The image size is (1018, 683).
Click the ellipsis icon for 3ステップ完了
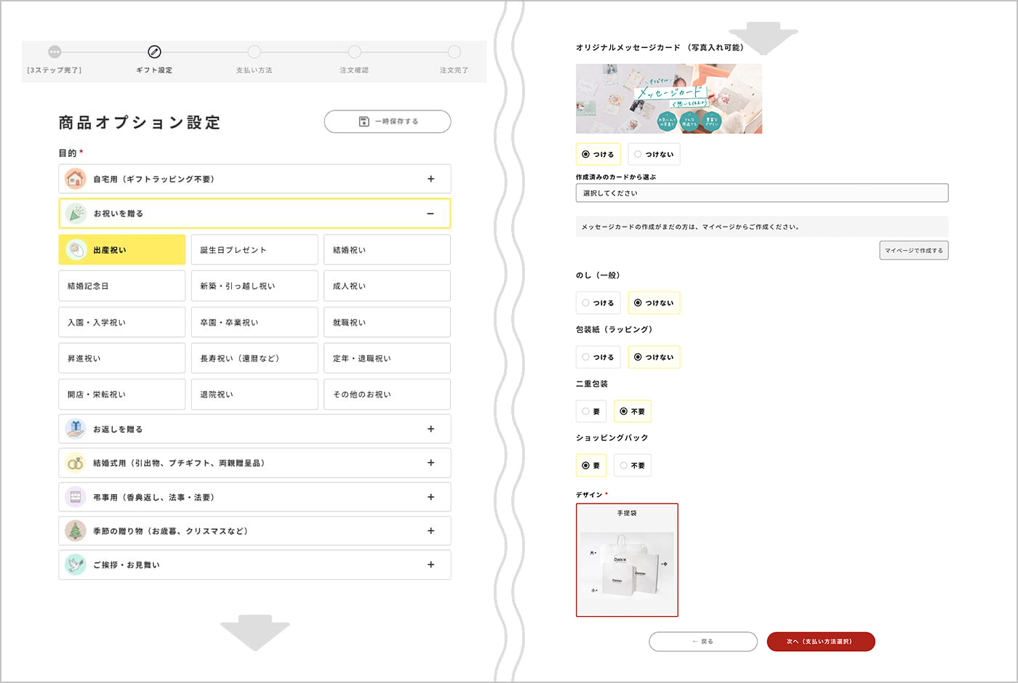pos(55,52)
